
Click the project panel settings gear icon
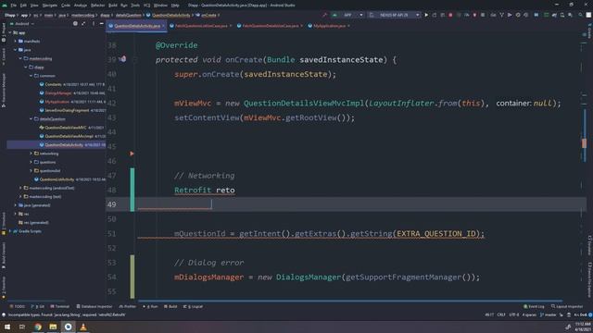click(75, 23)
